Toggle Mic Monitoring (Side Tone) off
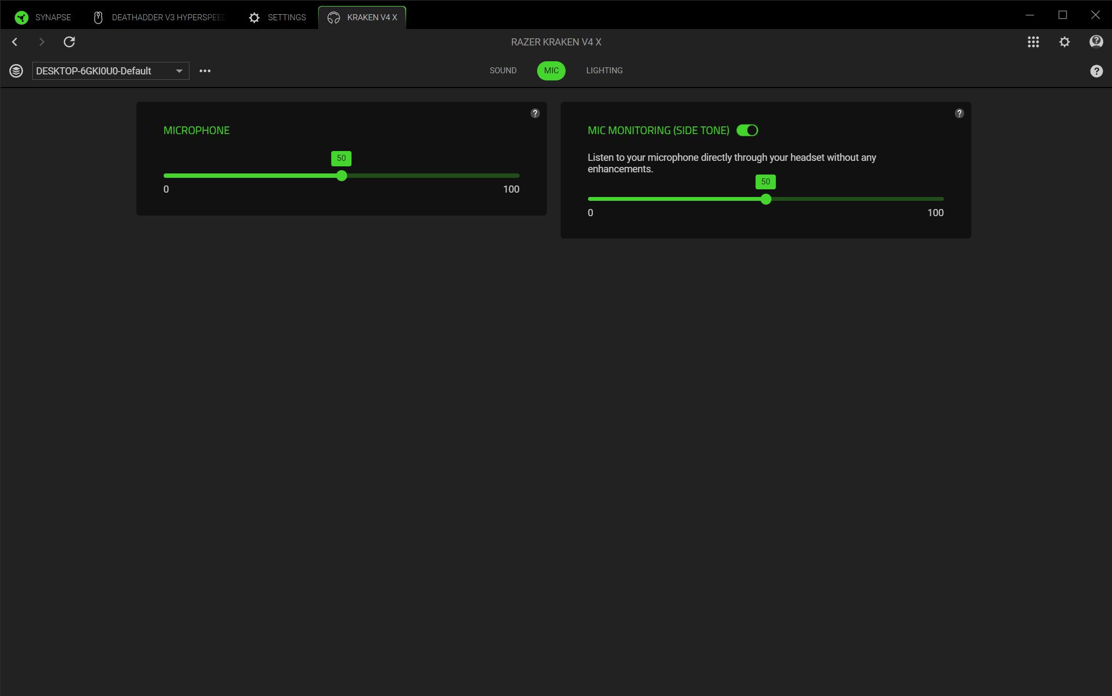This screenshot has height=696, width=1112. coord(747,130)
